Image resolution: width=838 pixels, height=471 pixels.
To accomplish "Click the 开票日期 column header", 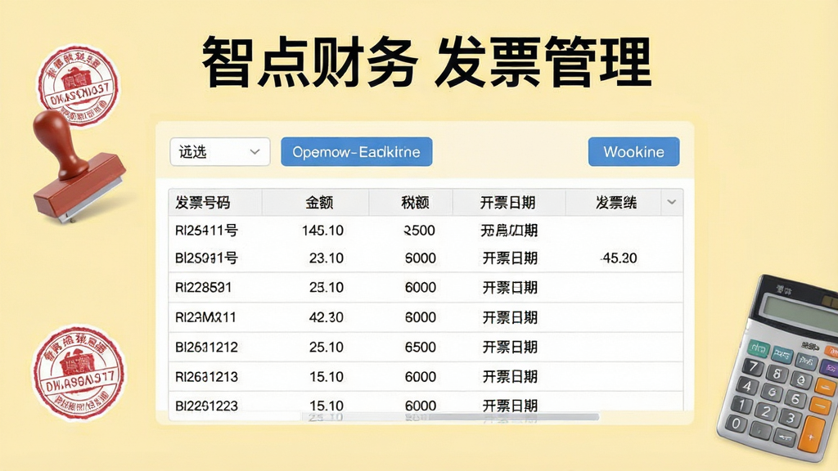I will tap(507, 203).
